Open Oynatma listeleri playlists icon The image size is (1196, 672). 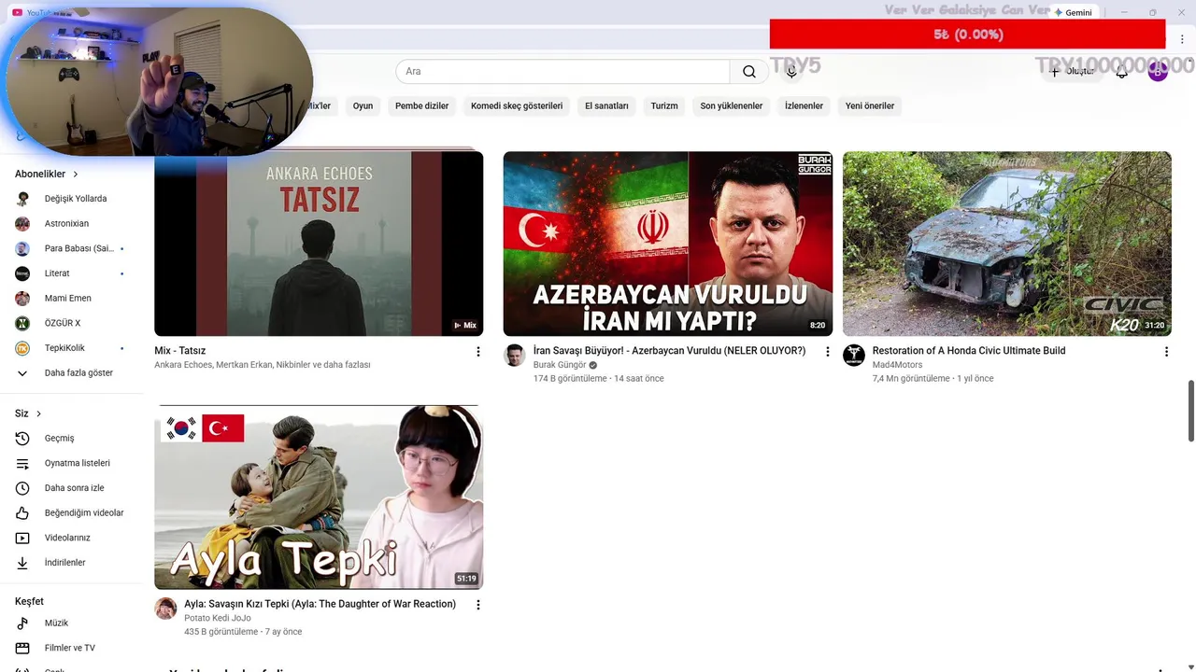(x=22, y=464)
